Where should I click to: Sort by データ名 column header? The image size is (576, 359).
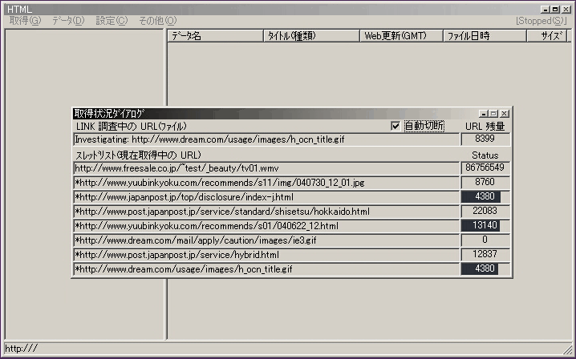(x=215, y=36)
